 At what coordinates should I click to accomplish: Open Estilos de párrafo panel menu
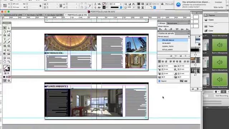click(189, 33)
